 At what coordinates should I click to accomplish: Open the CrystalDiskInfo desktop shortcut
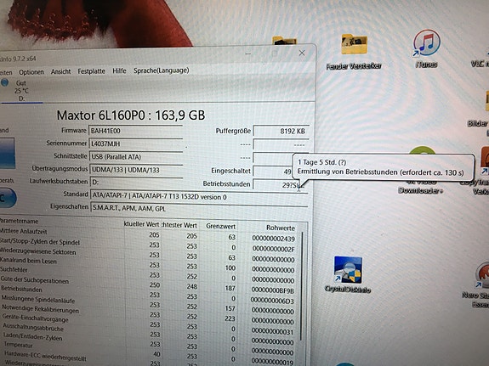(x=348, y=274)
